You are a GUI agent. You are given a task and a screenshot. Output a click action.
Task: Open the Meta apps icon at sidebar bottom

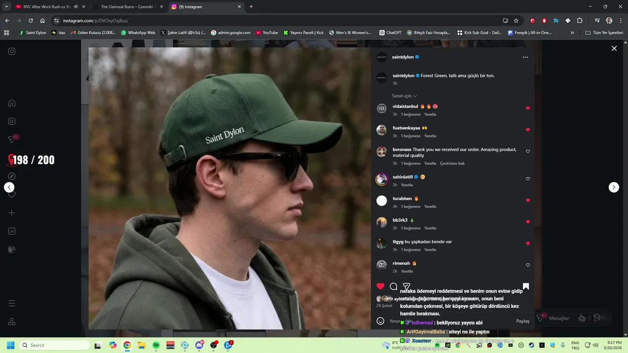click(12, 322)
